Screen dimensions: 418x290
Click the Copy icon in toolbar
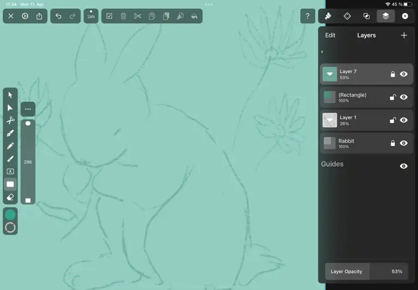tap(152, 16)
